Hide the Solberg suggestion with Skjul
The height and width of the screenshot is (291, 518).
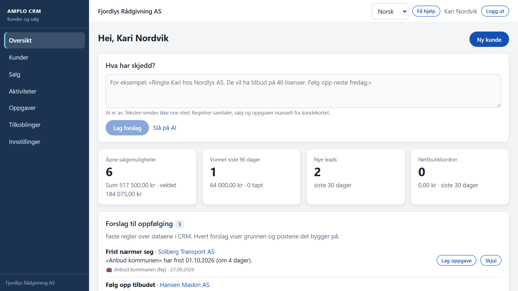pos(490,260)
